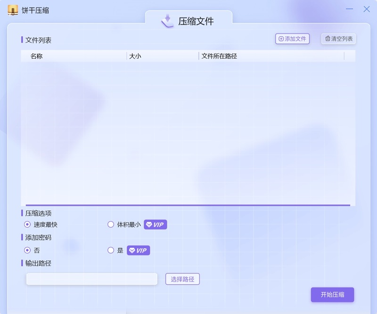Image resolution: width=377 pixels, height=314 pixels.
Task: Click the VIP badge beside 是
Action: (x=138, y=250)
